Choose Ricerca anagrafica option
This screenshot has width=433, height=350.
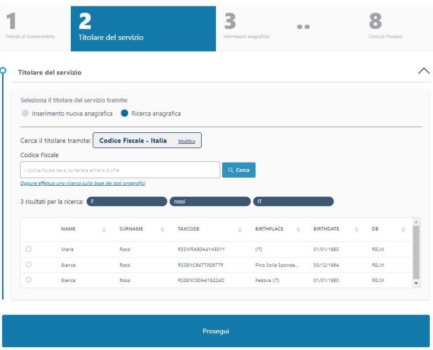(124, 113)
